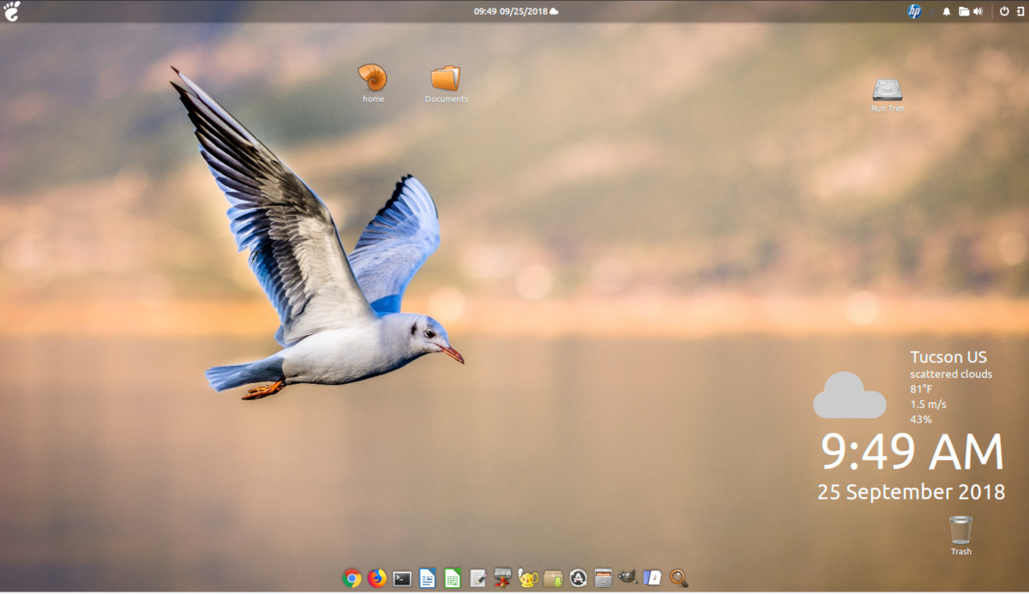Open LibreOffice Calc from the dock

pyautogui.click(x=453, y=579)
